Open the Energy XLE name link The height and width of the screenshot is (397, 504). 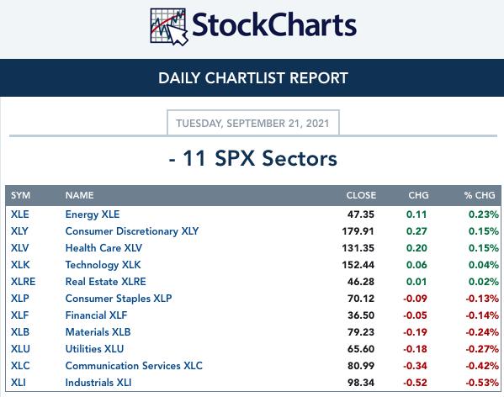point(93,214)
